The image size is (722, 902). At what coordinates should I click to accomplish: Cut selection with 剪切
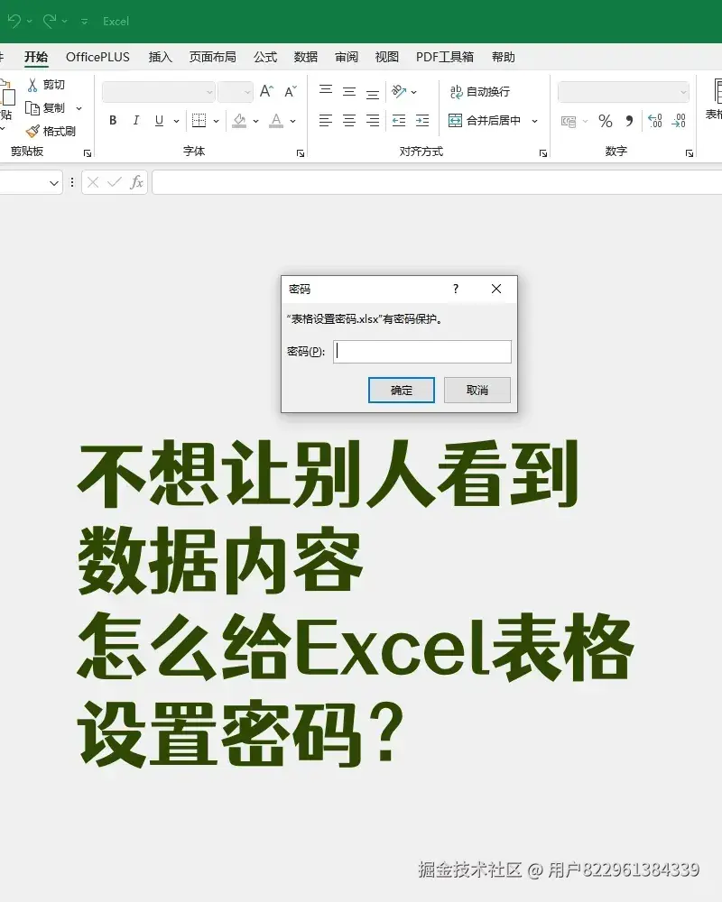coord(46,85)
